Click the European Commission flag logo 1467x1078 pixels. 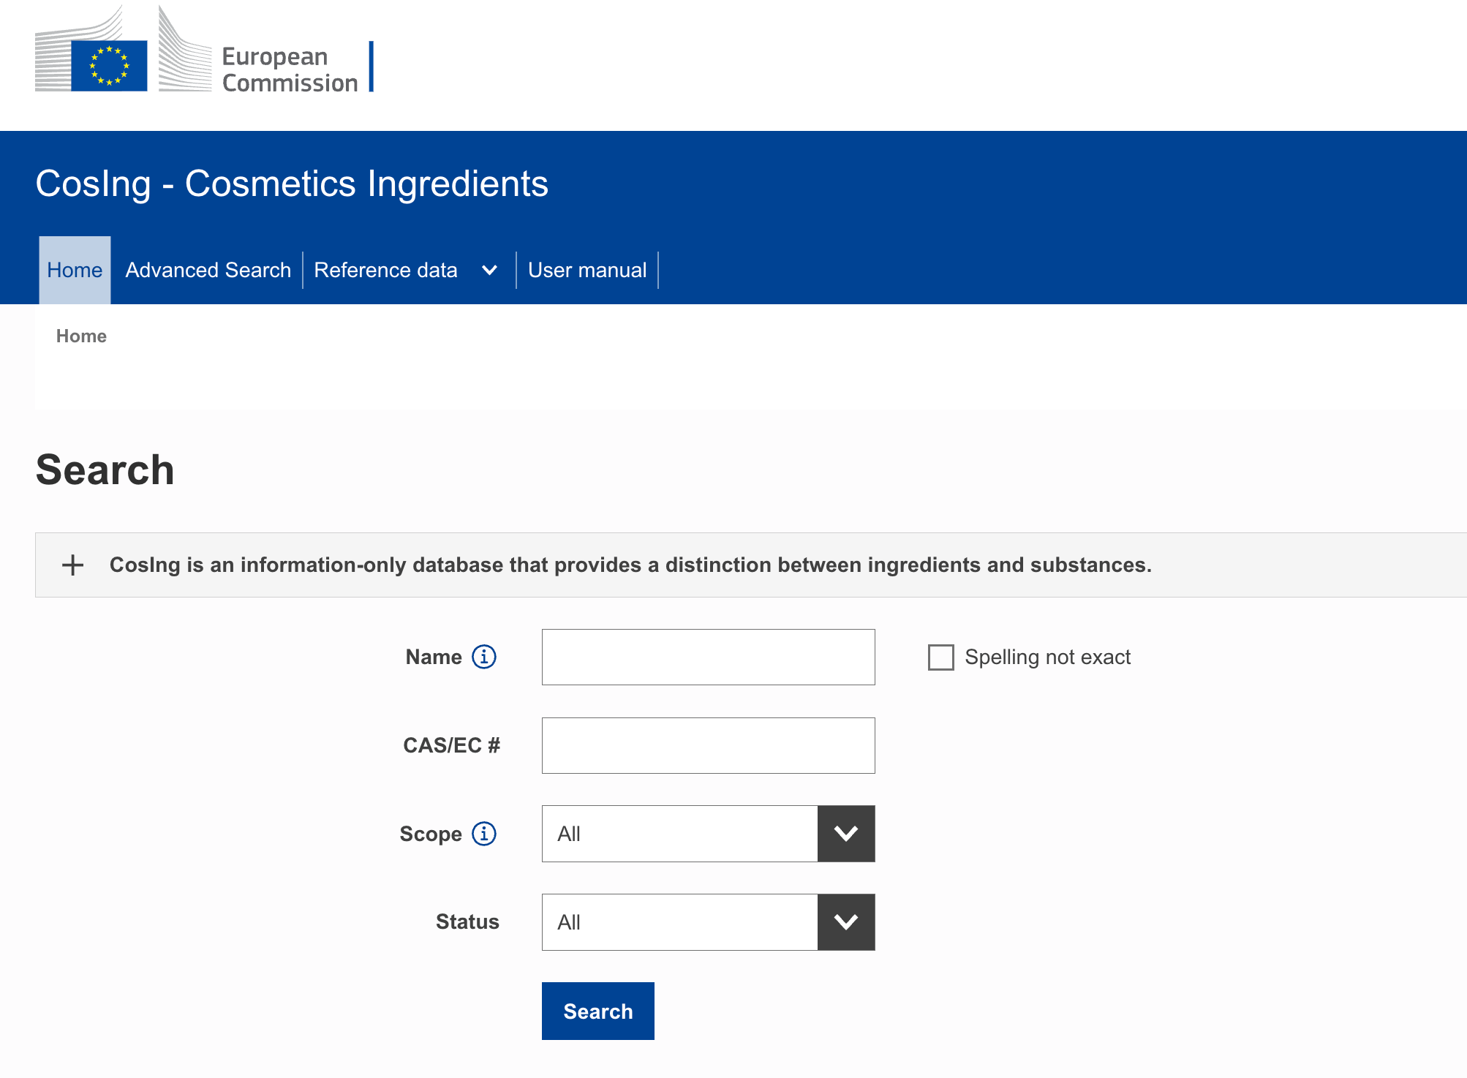110,66
